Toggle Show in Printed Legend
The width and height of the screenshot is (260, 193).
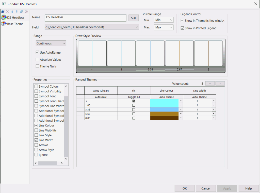pyautogui.click(x=182, y=28)
